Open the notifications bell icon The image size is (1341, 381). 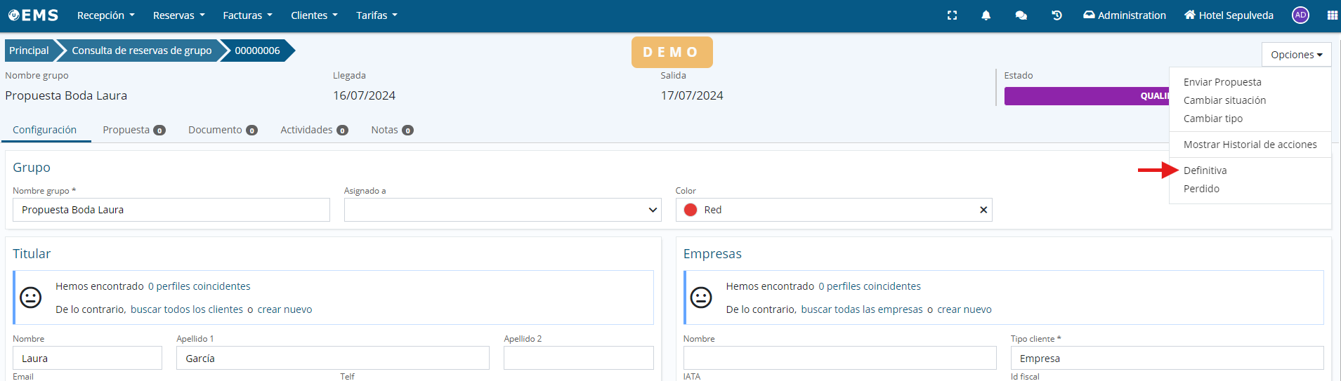point(986,15)
